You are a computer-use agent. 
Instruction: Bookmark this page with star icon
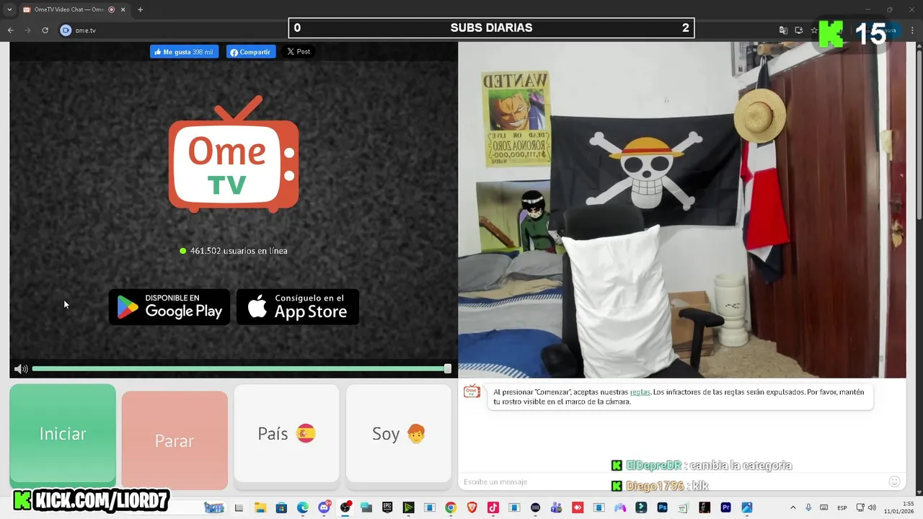pos(814,30)
